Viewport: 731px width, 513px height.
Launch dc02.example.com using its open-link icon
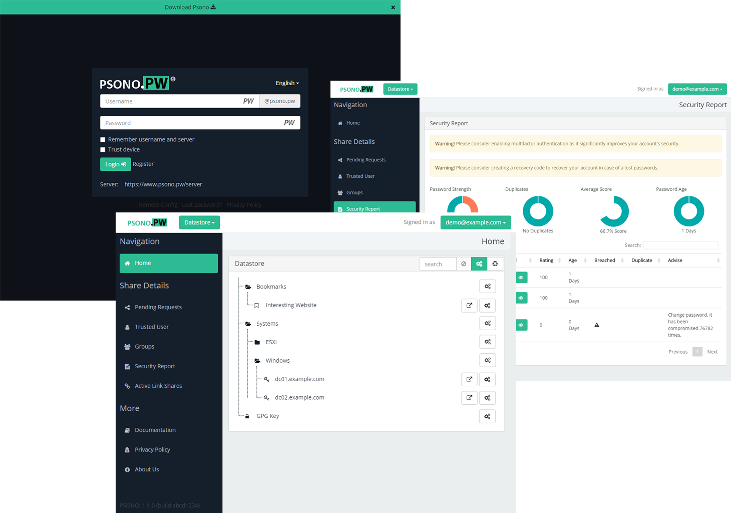click(469, 398)
